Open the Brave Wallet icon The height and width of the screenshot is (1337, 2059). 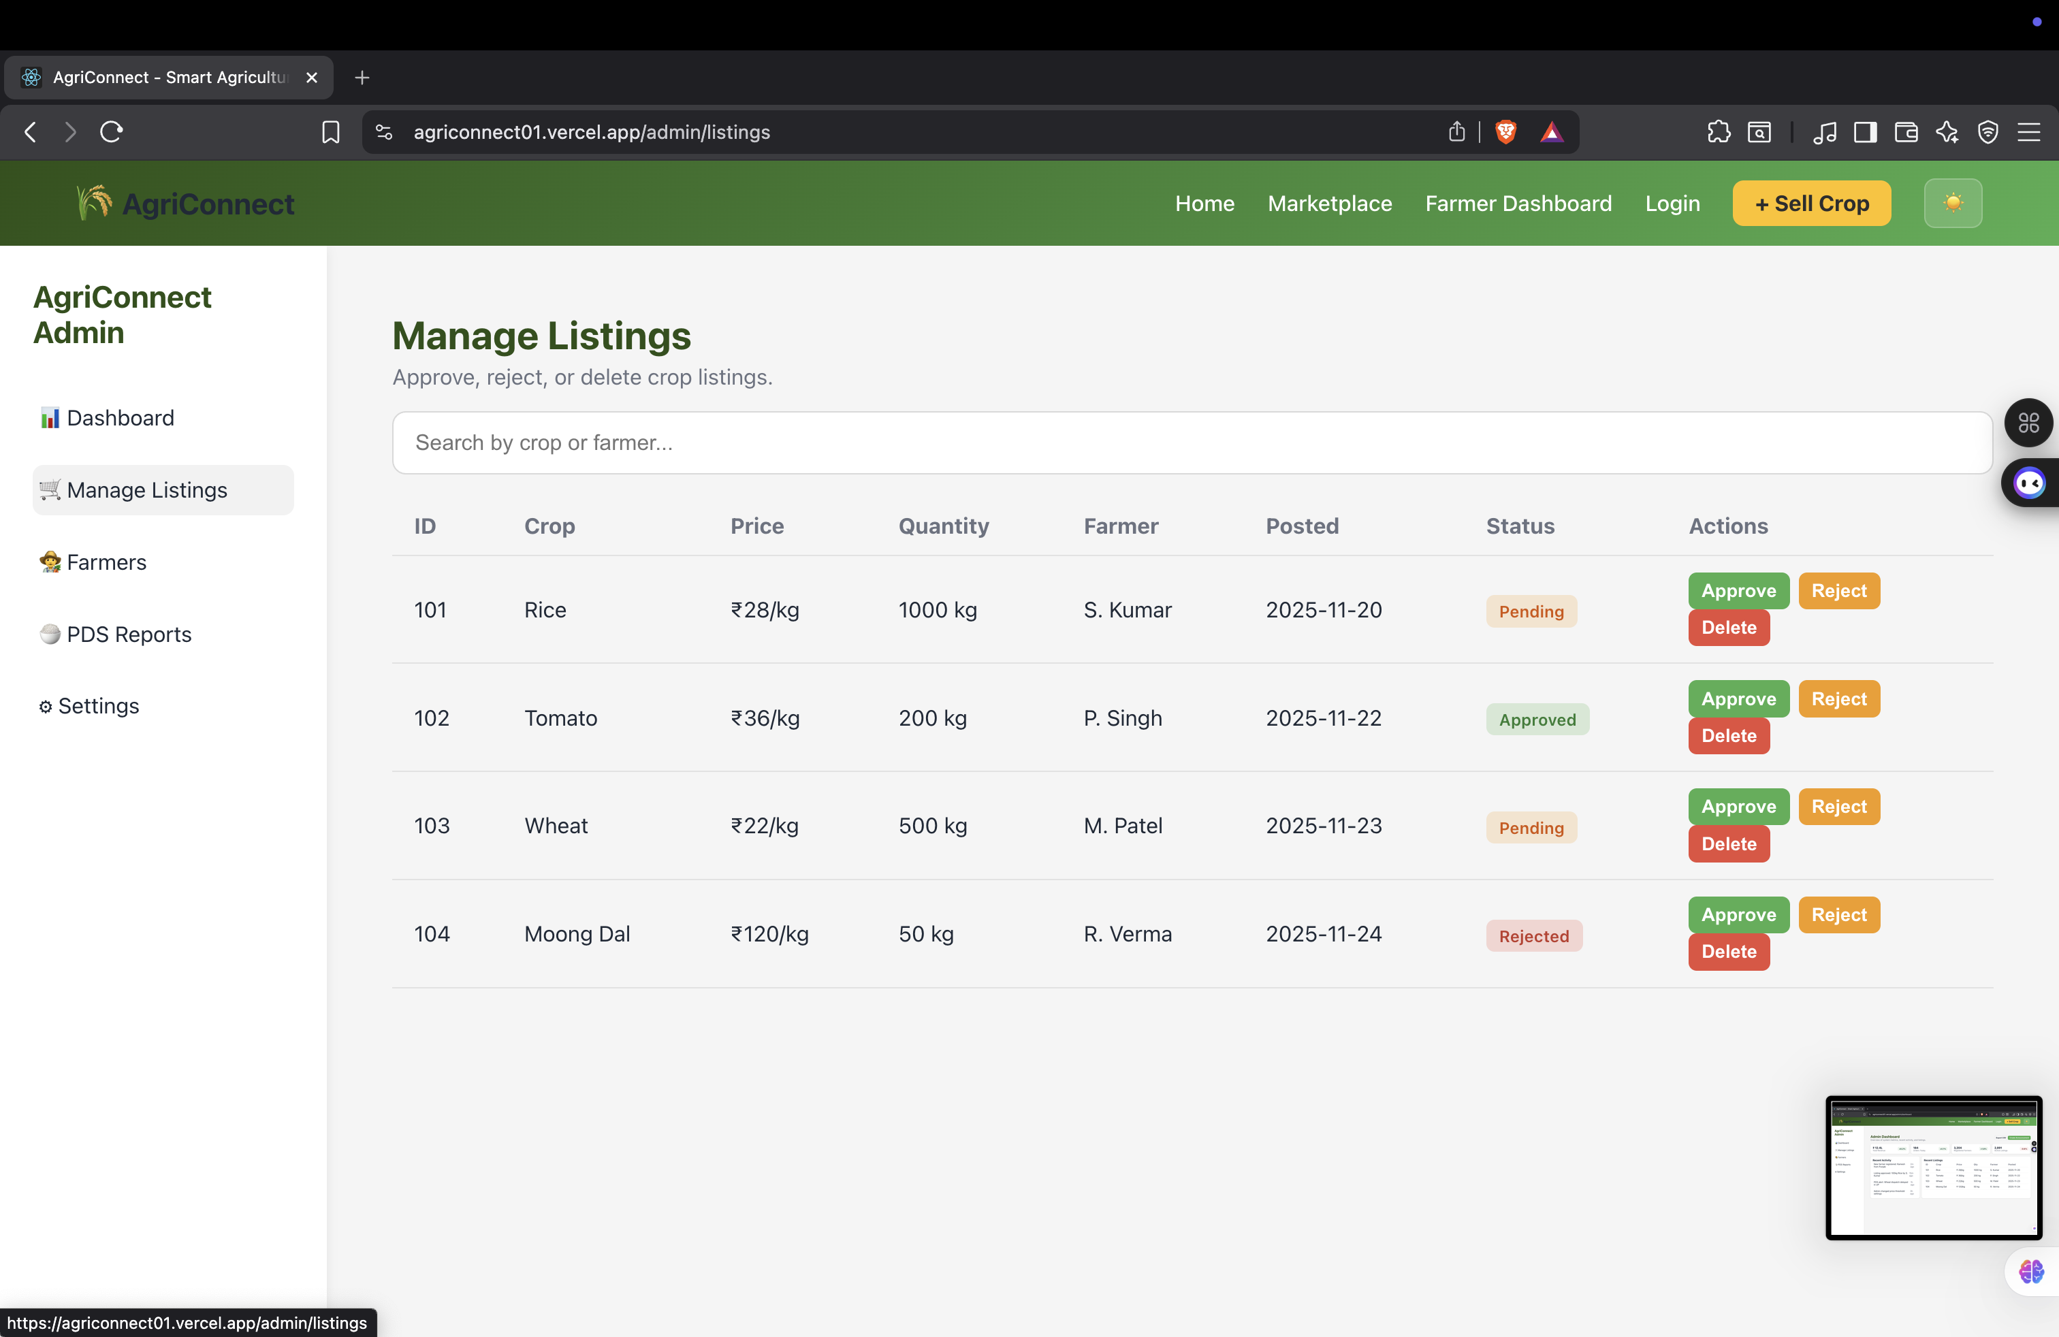1906,131
